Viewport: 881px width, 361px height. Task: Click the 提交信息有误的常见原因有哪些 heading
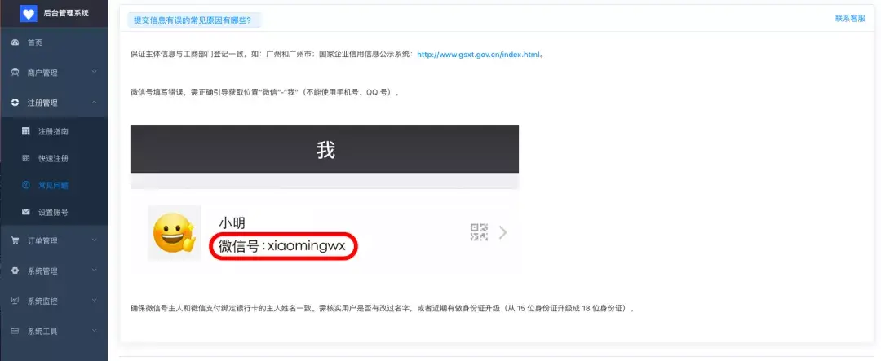pyautogui.click(x=193, y=20)
